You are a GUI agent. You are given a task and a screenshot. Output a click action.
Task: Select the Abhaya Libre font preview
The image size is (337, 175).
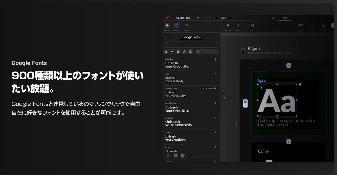point(176,94)
